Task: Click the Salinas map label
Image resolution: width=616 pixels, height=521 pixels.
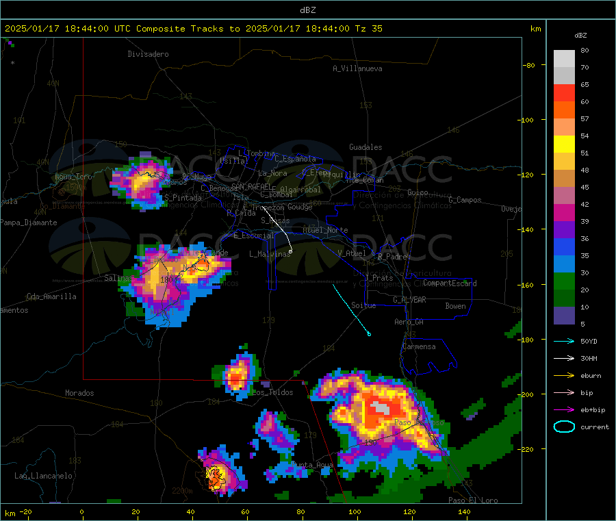Action: (x=118, y=278)
